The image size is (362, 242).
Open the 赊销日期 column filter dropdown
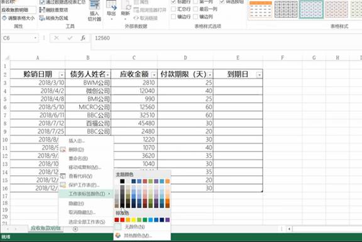[x=62, y=75]
